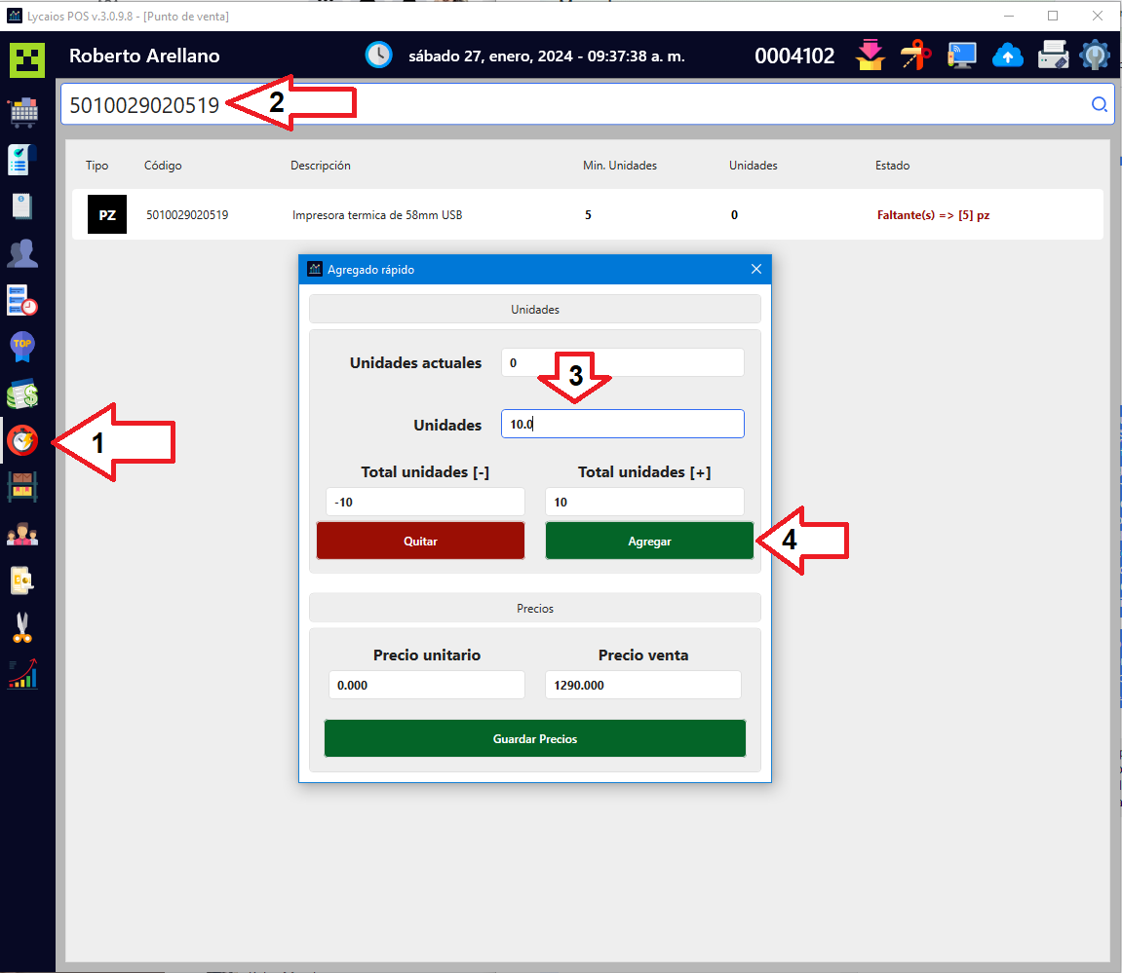Open the USB printer icon

click(1053, 56)
